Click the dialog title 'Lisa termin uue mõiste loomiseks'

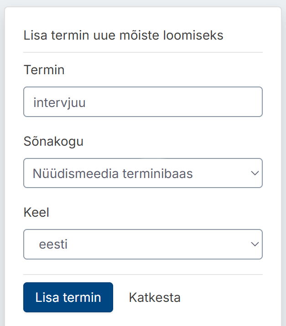(x=123, y=35)
